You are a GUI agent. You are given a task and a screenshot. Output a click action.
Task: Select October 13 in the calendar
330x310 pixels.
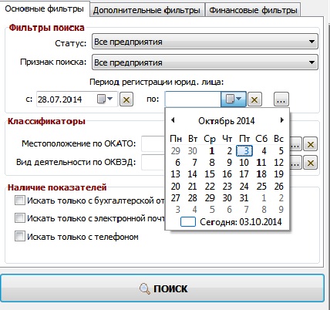176,174
